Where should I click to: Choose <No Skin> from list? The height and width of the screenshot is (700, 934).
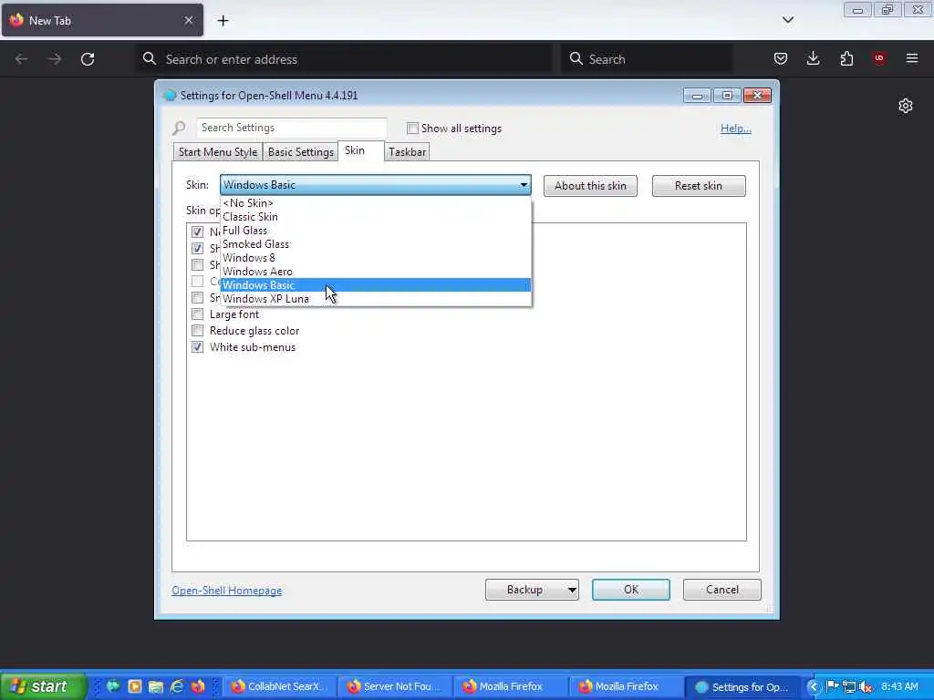(x=375, y=203)
